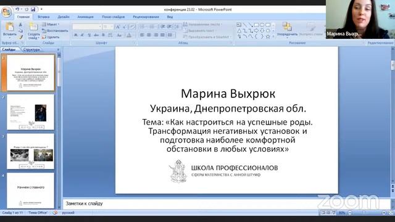Switch to the Дизайн ribbon tab
This screenshot has width=395, height=222.
64,17
